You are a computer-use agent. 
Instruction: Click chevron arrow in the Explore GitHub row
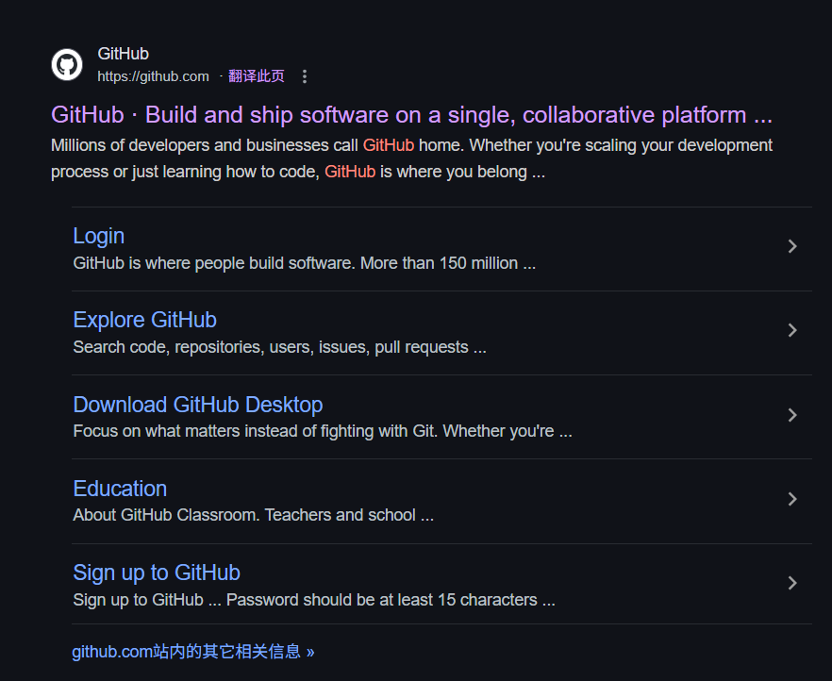tap(792, 330)
